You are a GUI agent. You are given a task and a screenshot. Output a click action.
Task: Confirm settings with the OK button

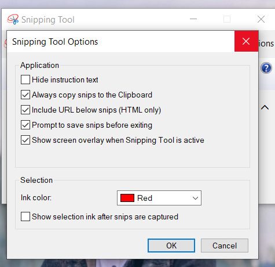coord(171,246)
